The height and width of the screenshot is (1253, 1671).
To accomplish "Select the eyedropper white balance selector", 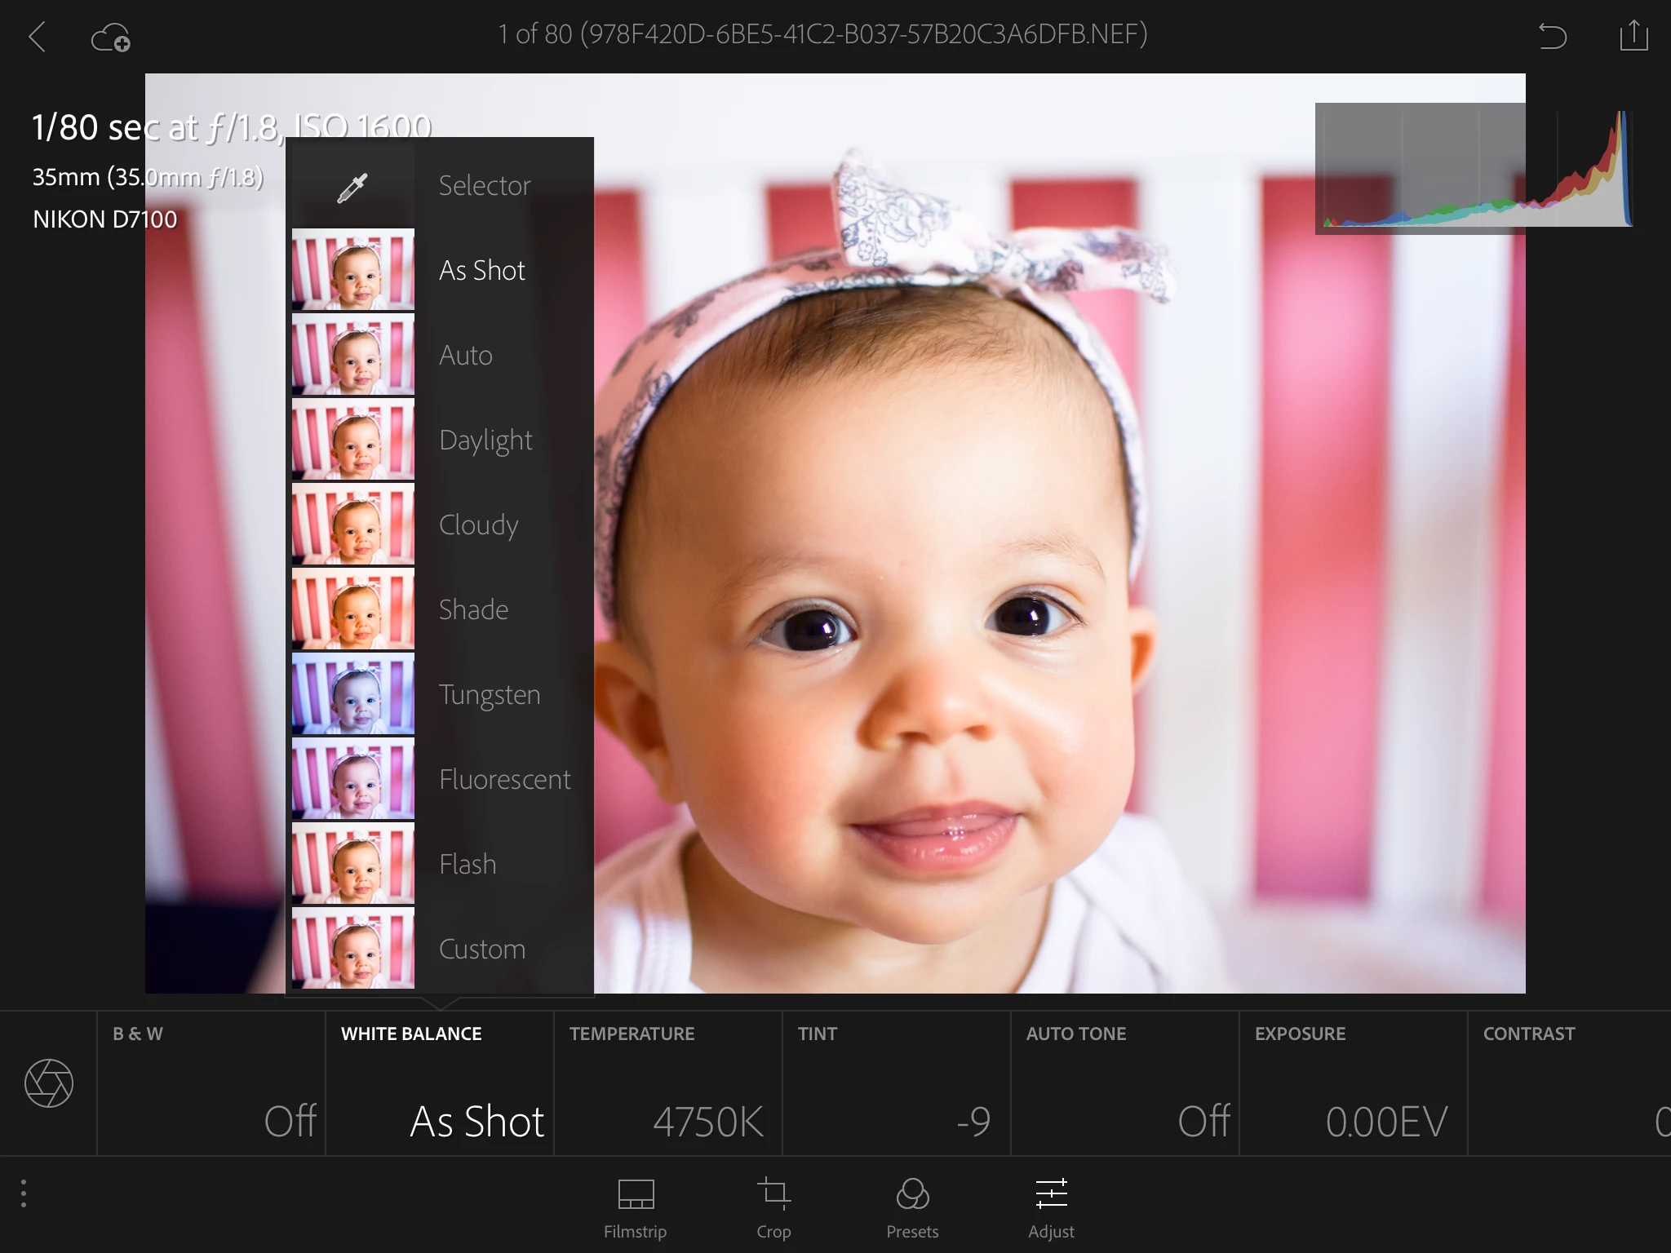I will (352, 187).
